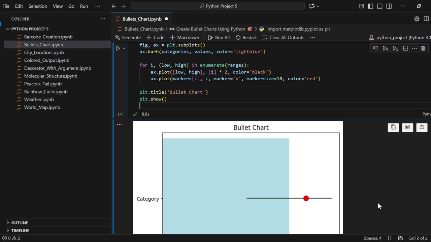
Task: Open Explorer views and more actions ellipsis
Action: point(103,19)
